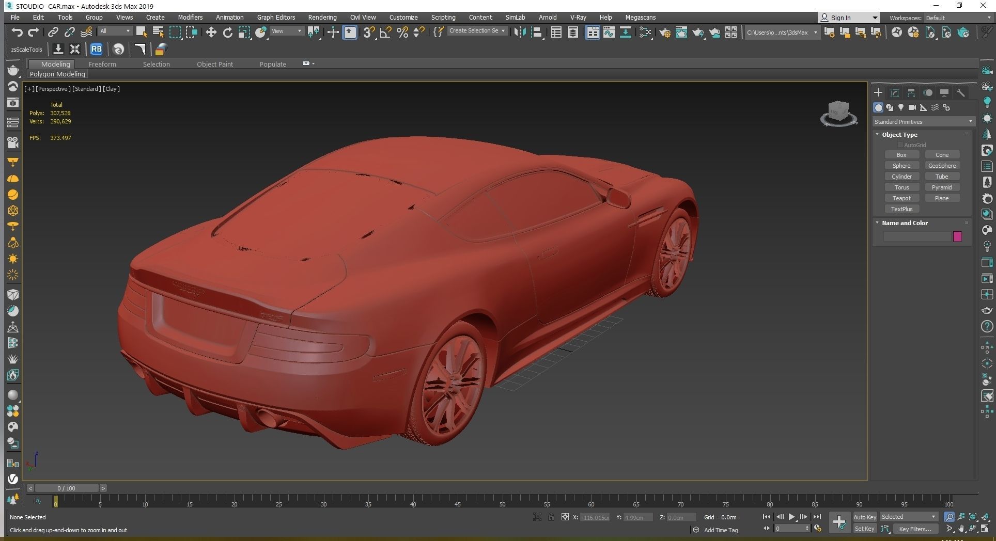Open the Modifiers menu
996x541 pixels.
(190, 18)
